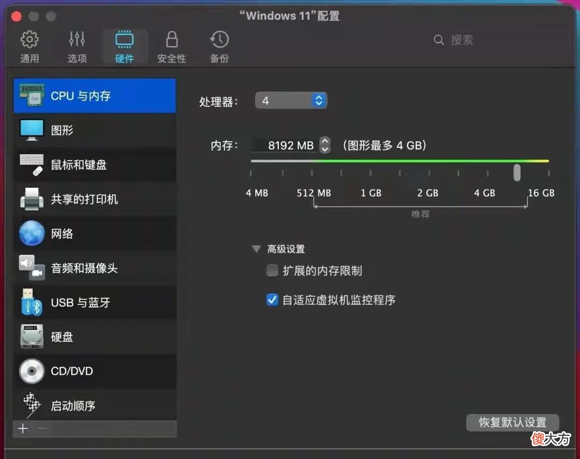580x459 pixels.
Task: Select 图形 sidebar item
Action: click(x=95, y=130)
